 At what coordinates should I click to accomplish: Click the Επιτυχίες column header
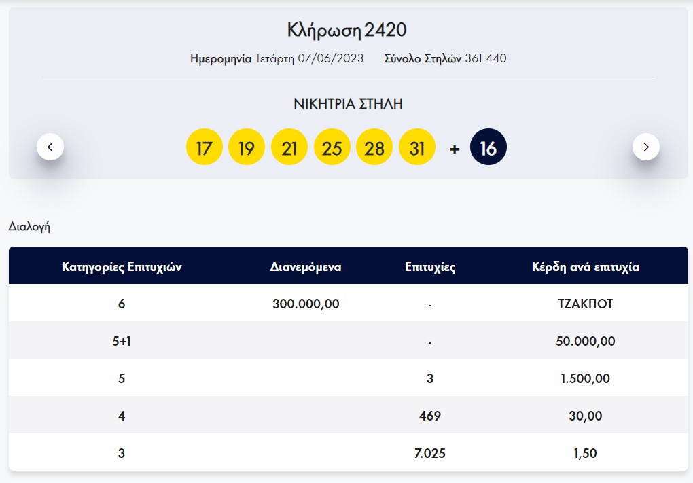(430, 267)
